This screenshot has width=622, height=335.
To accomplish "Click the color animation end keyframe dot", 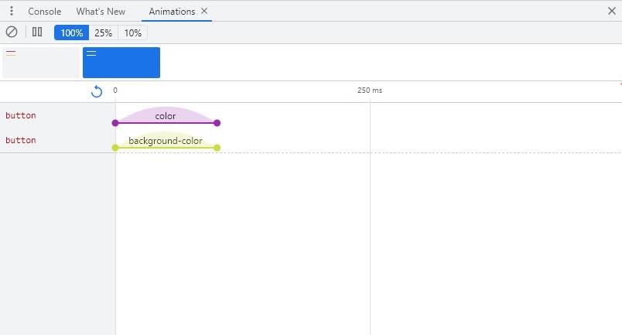I will (x=217, y=123).
